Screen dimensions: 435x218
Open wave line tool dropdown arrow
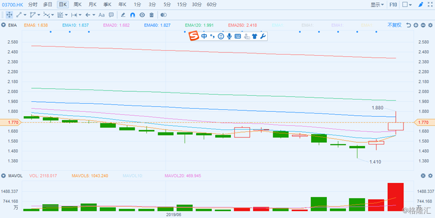53,15
